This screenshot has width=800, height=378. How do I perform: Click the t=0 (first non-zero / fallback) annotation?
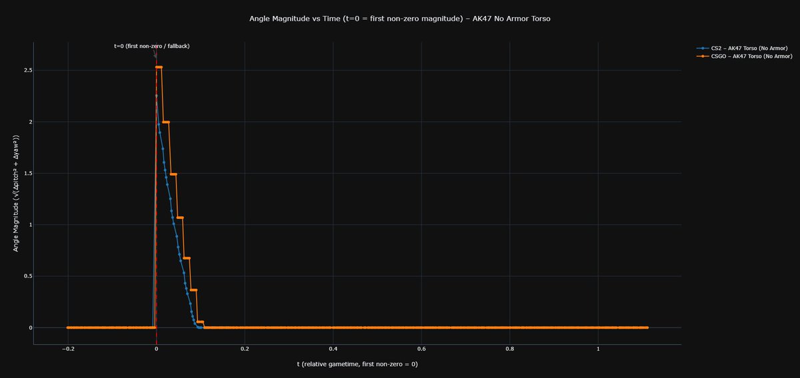click(151, 46)
